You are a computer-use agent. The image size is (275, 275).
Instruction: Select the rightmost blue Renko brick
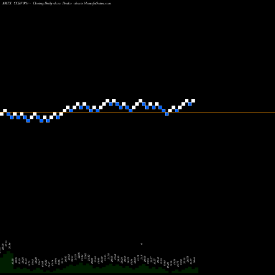(x=190, y=104)
